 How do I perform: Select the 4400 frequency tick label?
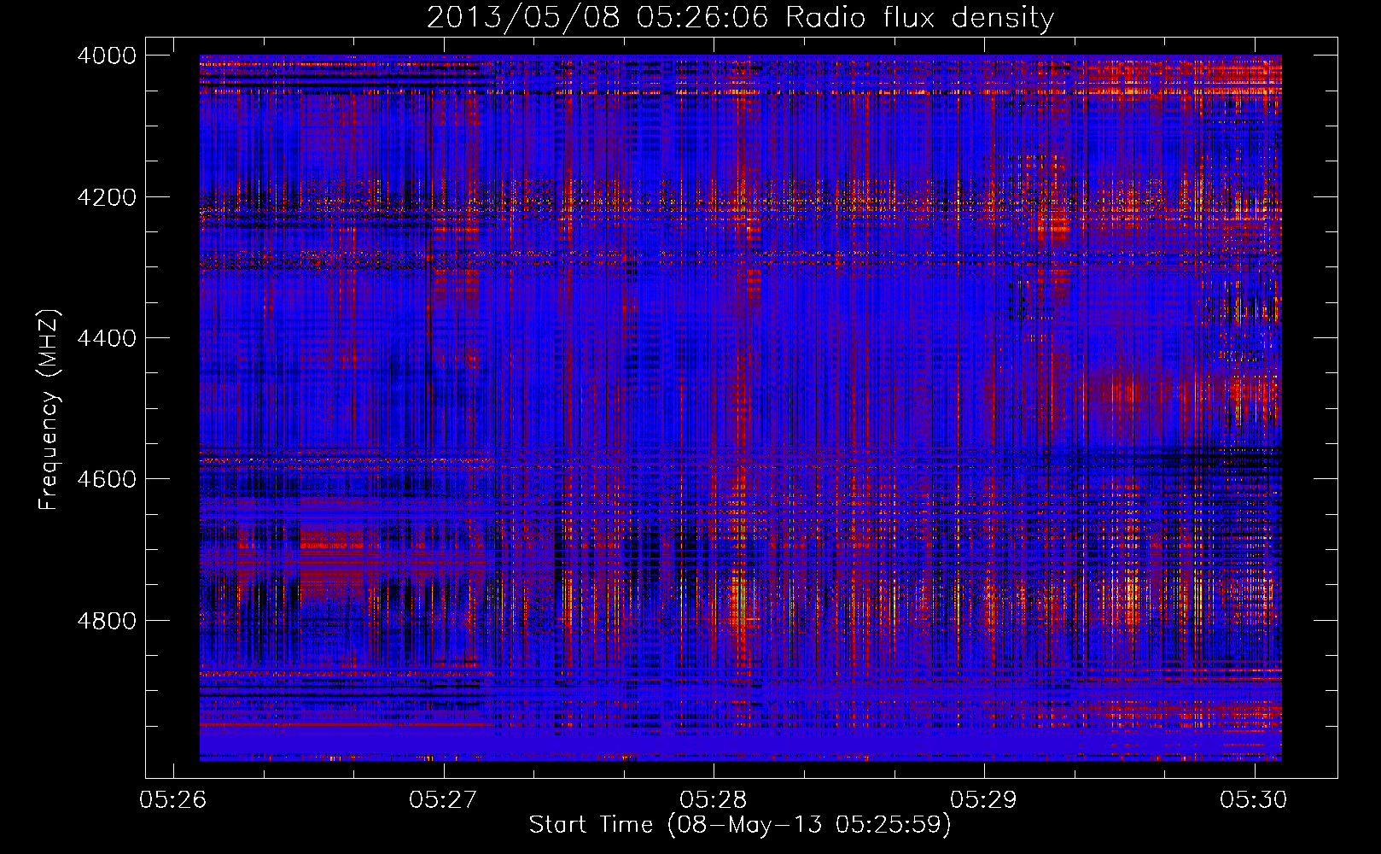point(107,338)
